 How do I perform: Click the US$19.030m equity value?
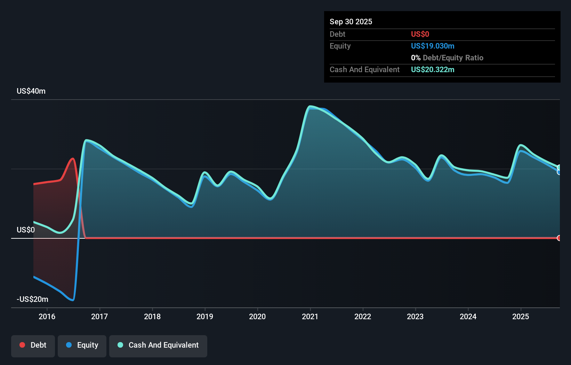(433, 46)
